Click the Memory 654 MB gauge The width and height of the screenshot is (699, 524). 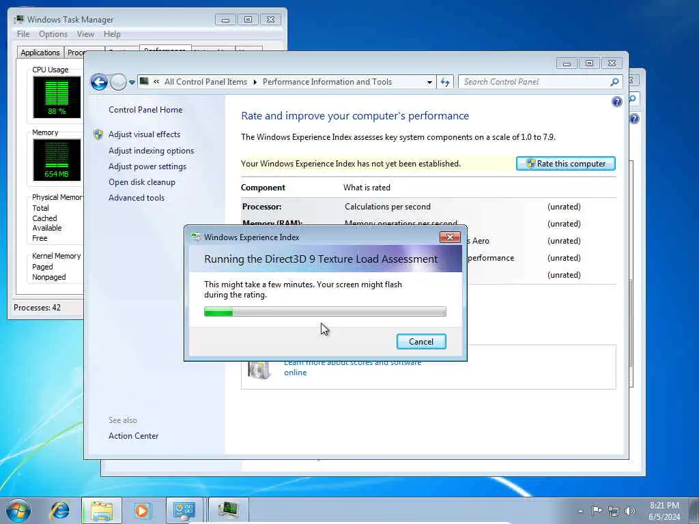[57, 160]
